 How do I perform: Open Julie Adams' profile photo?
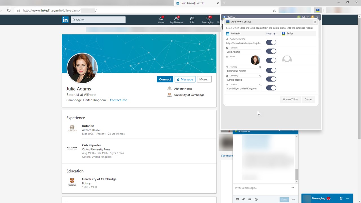pyautogui.click(x=82, y=68)
